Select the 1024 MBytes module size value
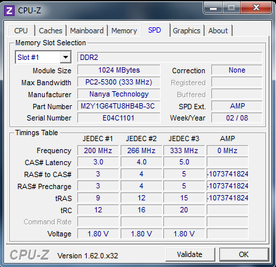 [x=119, y=70]
